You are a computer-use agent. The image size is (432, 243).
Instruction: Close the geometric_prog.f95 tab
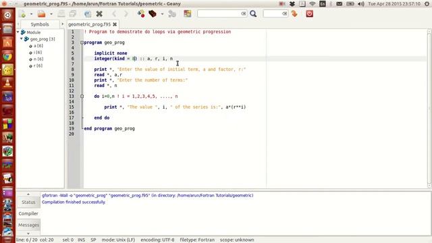[x=115, y=24]
